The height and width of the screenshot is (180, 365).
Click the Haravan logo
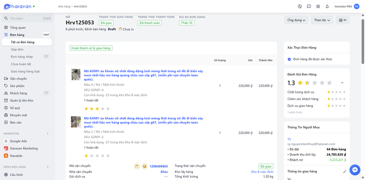click(x=17, y=6)
